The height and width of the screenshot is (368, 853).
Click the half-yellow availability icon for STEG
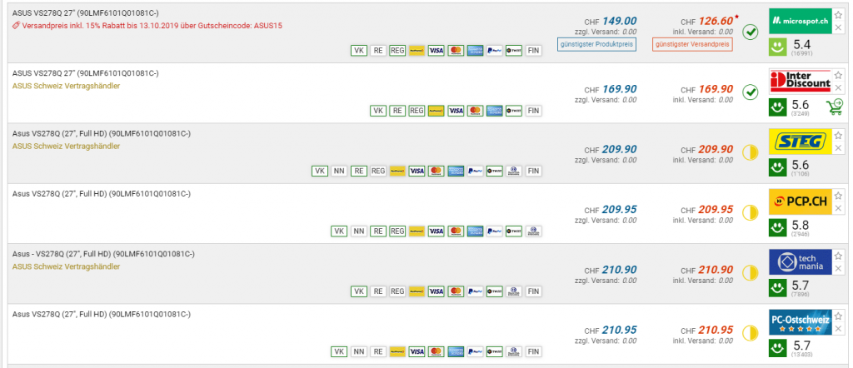point(750,152)
